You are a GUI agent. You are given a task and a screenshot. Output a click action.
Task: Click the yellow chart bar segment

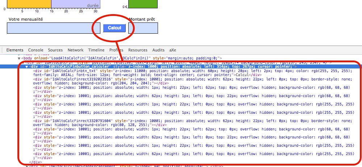29,4
